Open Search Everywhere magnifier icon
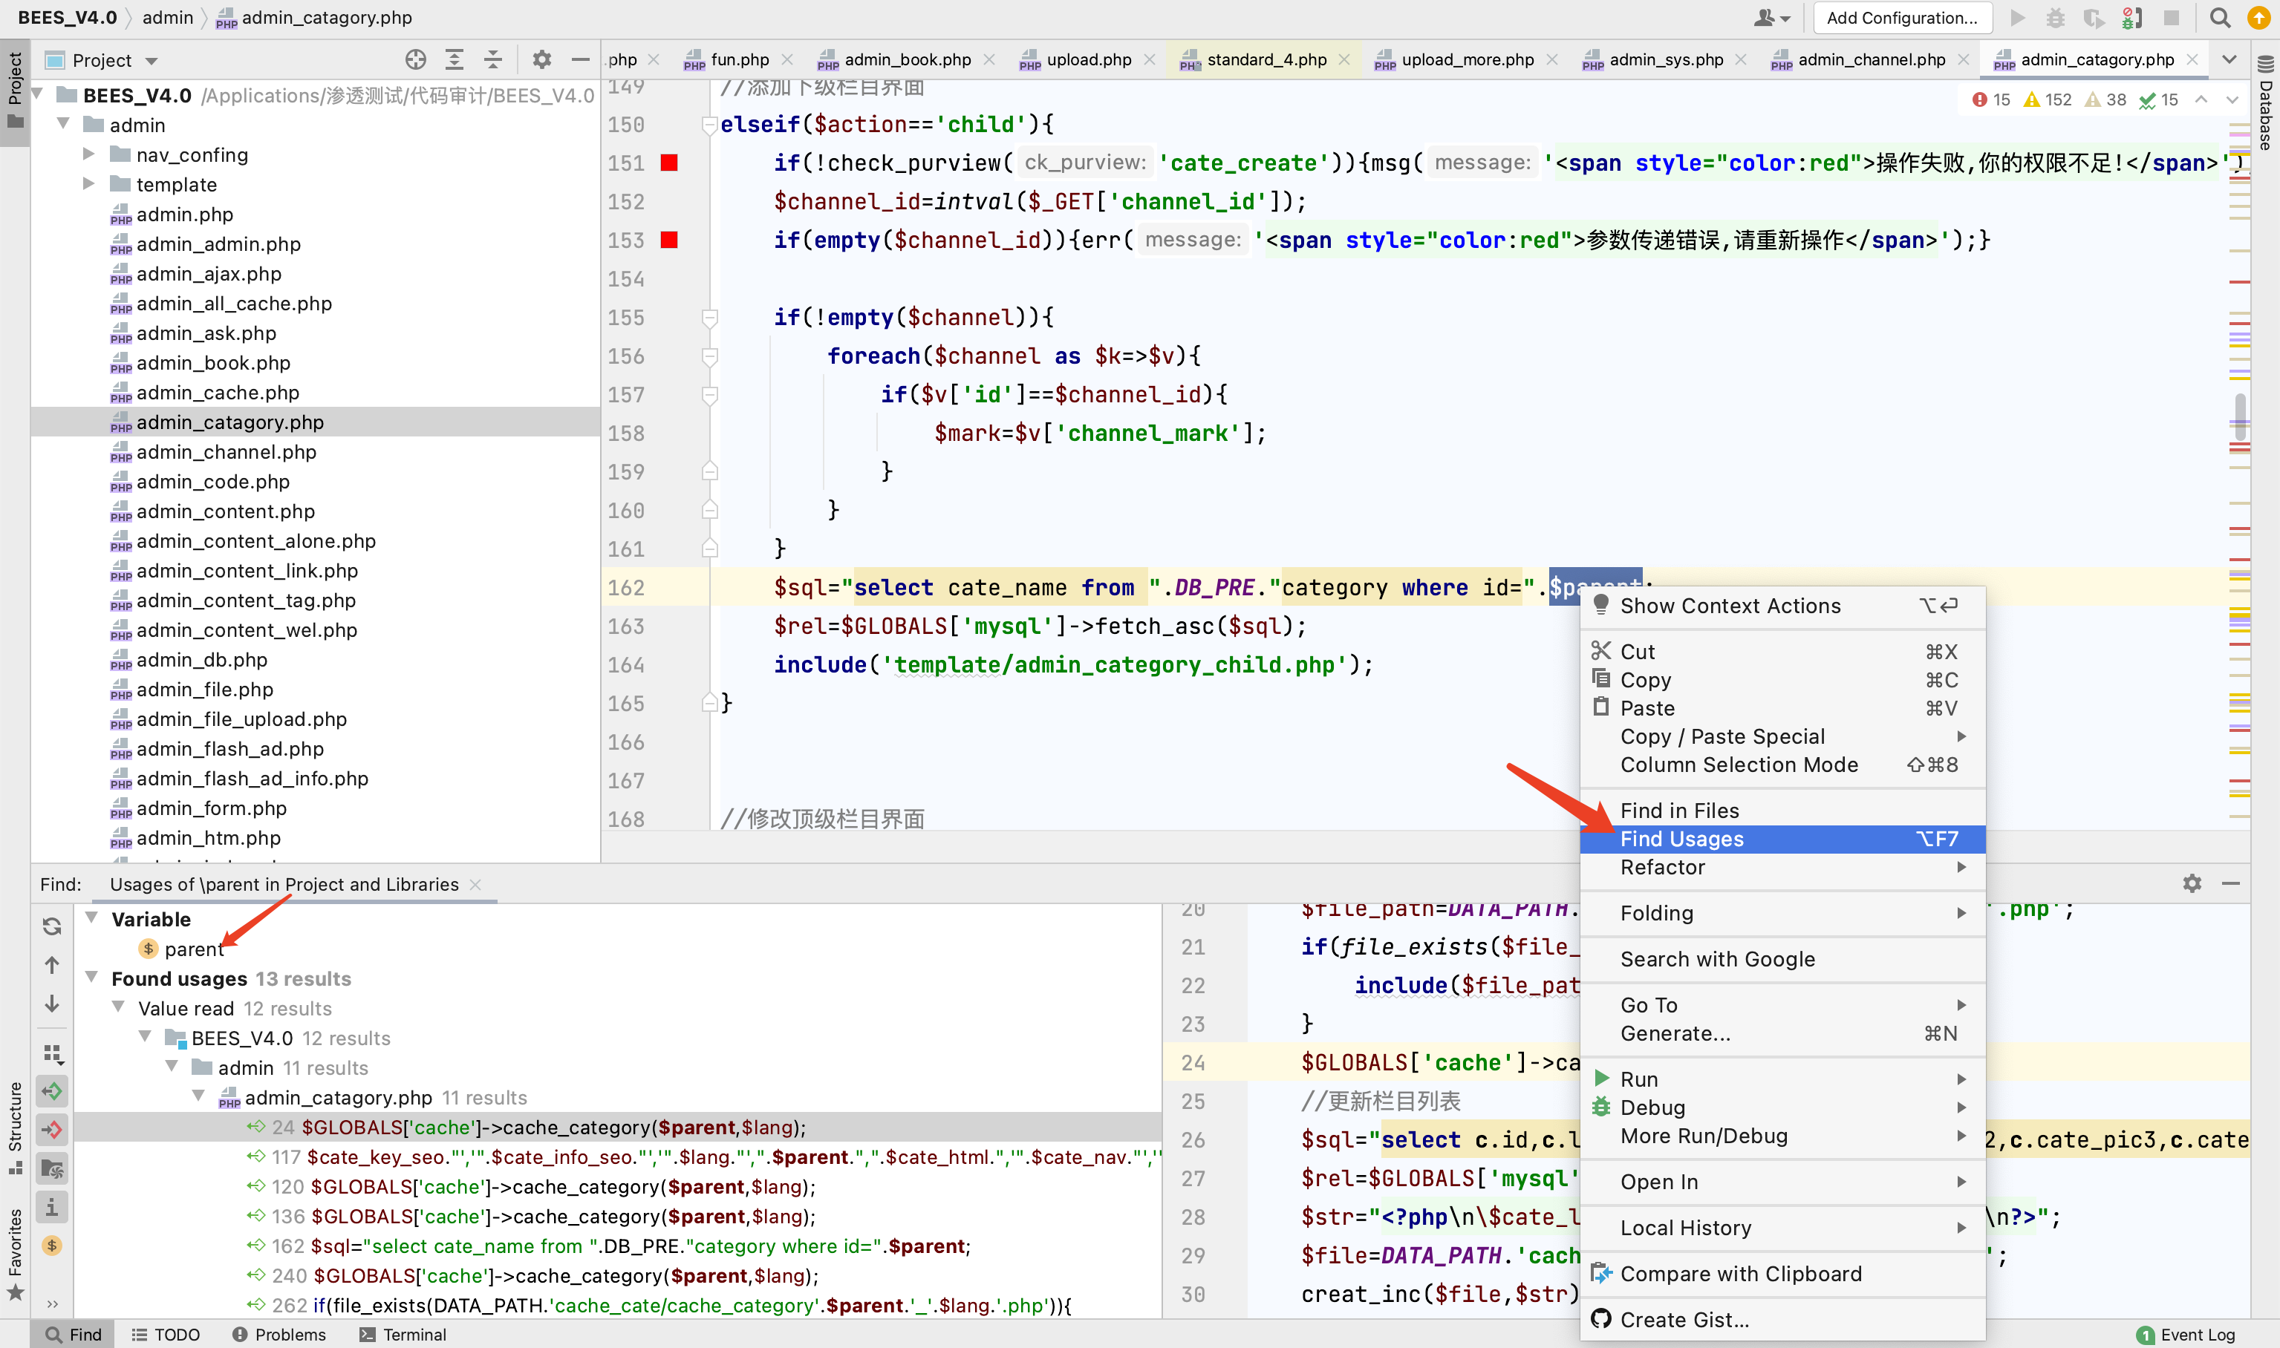 (2219, 18)
